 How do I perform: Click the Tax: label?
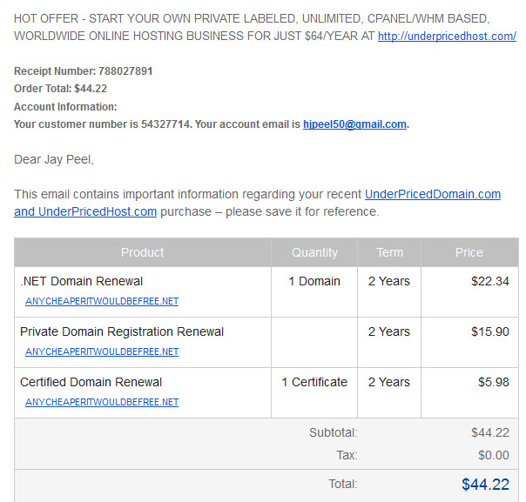point(347,455)
